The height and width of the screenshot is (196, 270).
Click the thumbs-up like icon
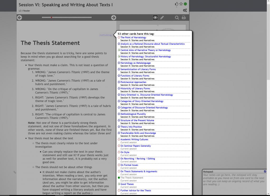pos(177,4)
